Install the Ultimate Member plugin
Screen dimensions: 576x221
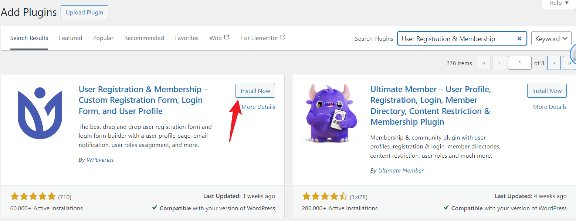547,91
